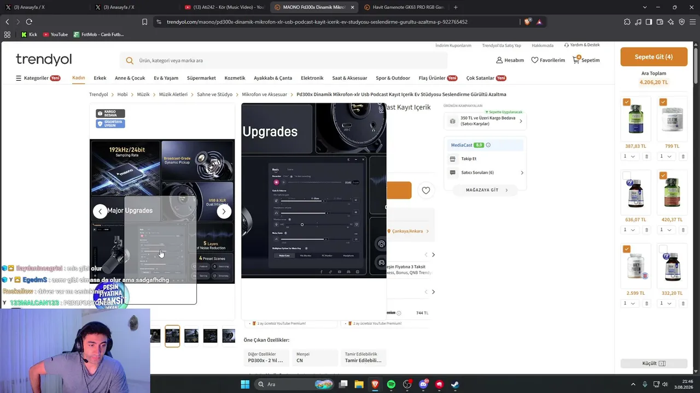Switch to the Havit Gamenote GK63 tab

pos(404,7)
